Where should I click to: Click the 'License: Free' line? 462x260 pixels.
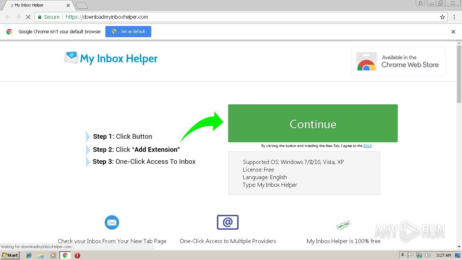[x=258, y=169]
